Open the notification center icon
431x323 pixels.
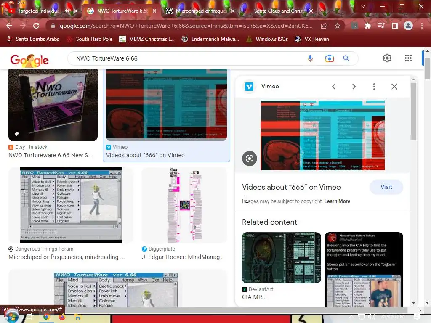417,317
